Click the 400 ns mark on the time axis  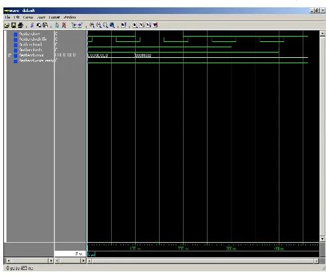point(279,249)
